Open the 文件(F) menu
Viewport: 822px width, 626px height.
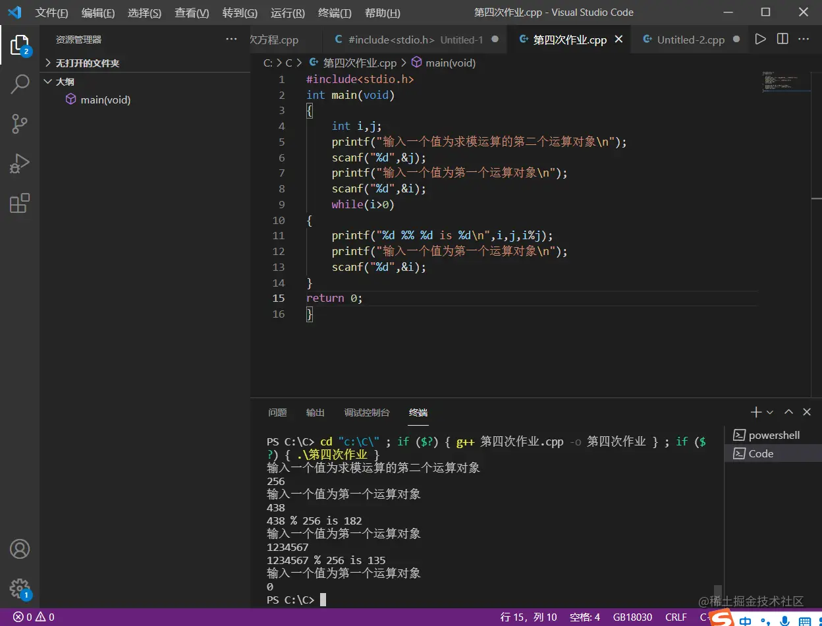[x=51, y=13]
